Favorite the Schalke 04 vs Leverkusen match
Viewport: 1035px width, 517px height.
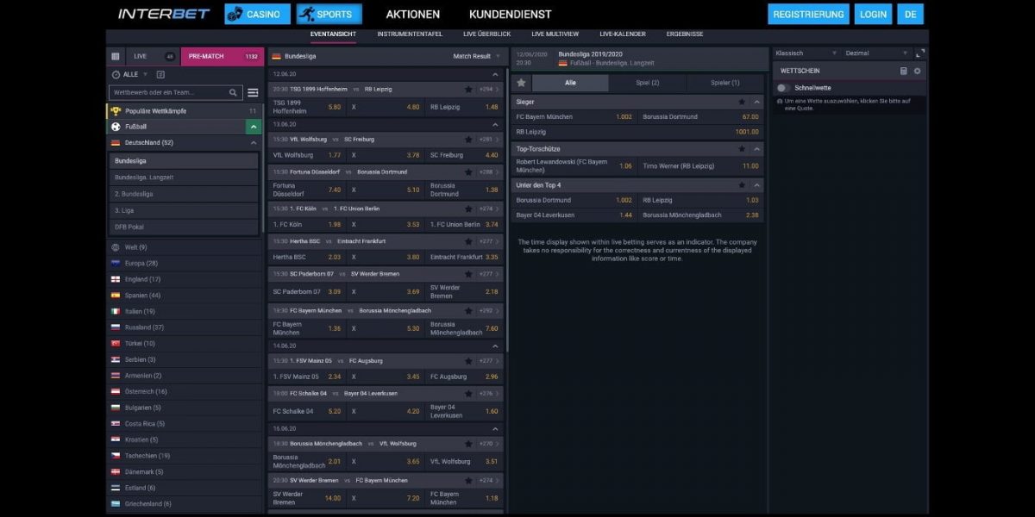(x=468, y=393)
